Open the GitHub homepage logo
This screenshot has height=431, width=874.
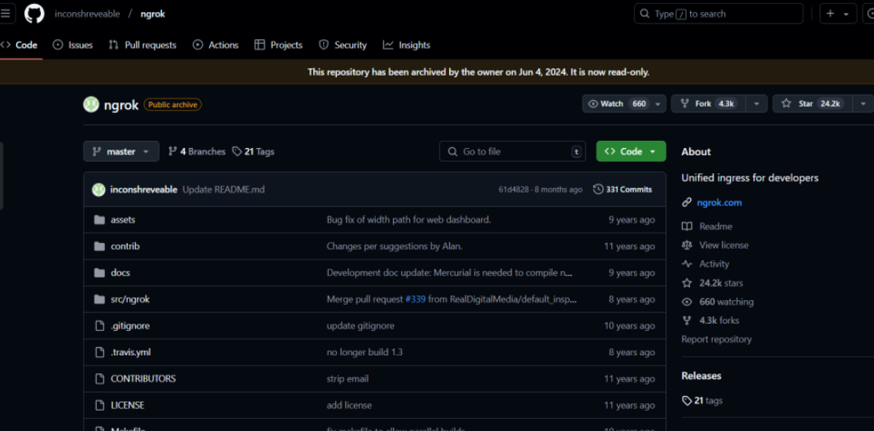pos(34,14)
